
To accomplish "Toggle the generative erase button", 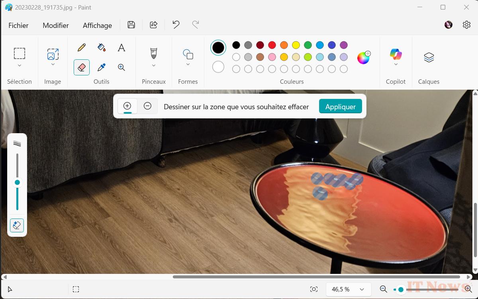I will click(17, 225).
